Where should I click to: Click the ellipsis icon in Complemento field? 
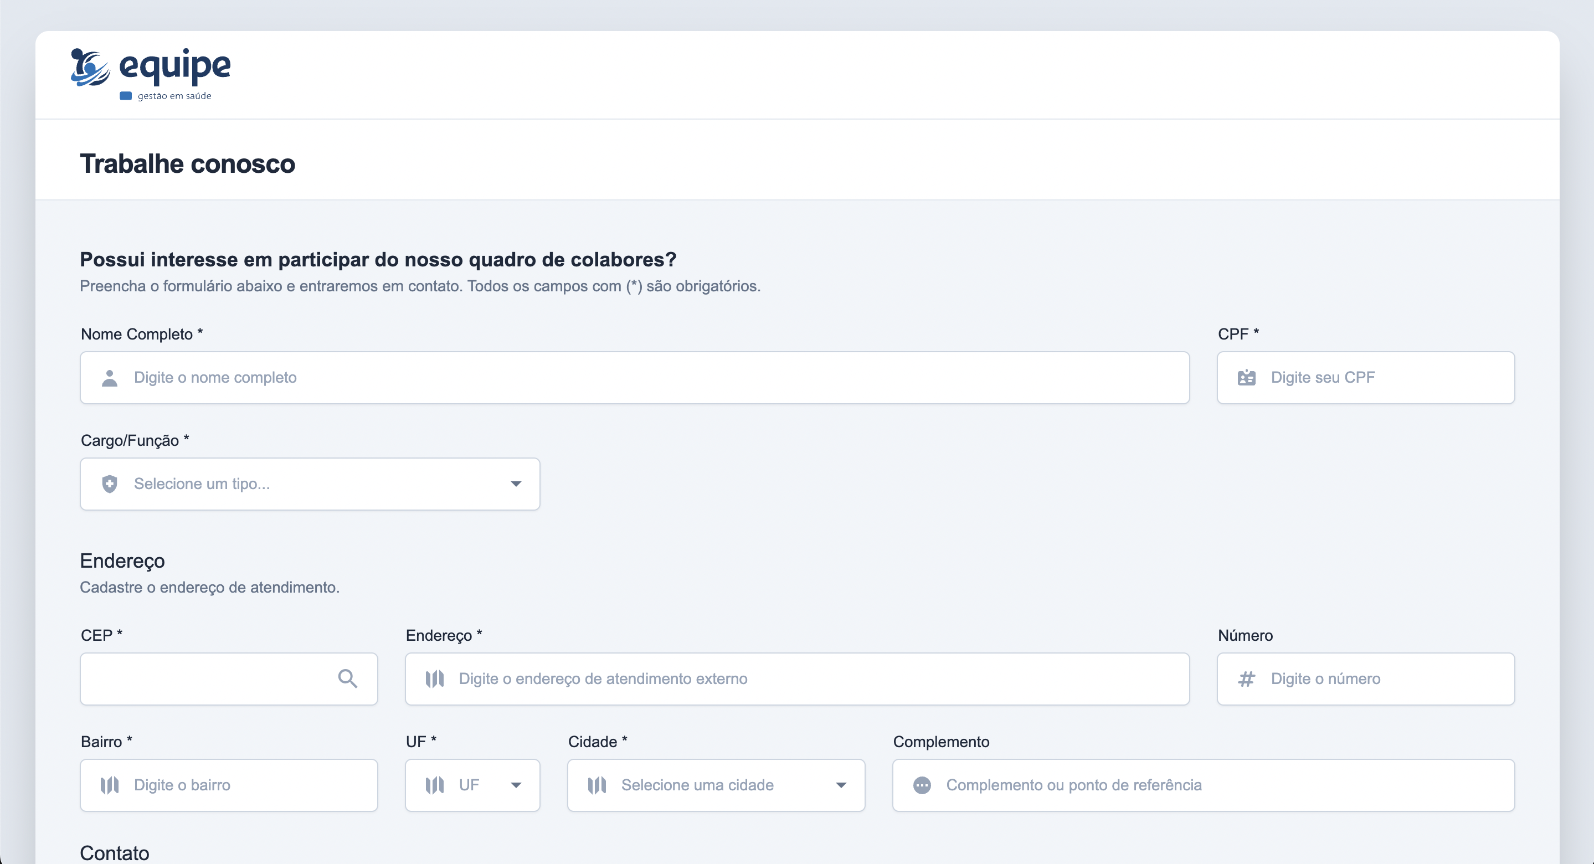pyautogui.click(x=922, y=785)
